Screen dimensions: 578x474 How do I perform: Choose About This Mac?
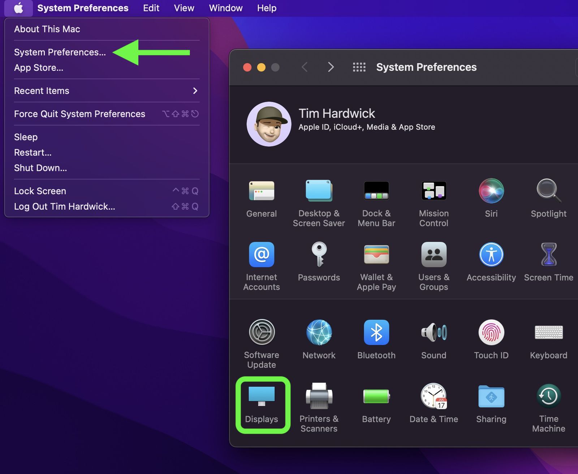(47, 29)
